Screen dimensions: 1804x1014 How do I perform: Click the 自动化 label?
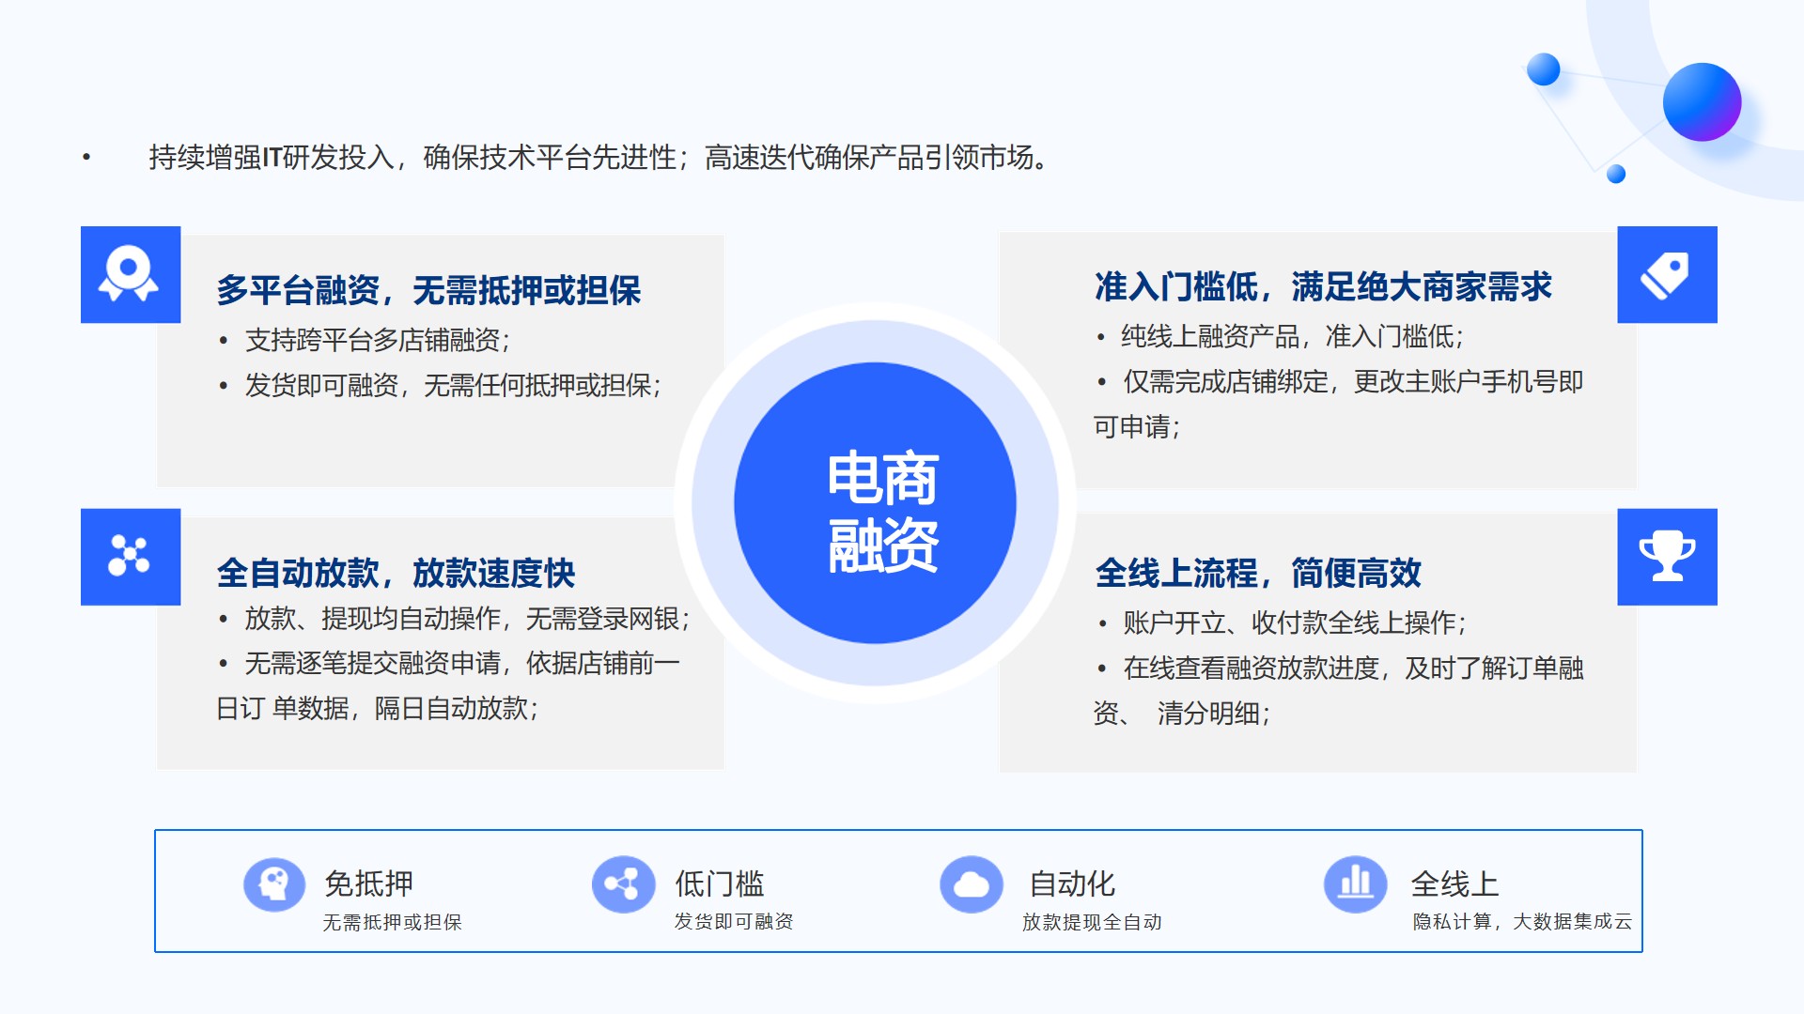[x=1071, y=883]
